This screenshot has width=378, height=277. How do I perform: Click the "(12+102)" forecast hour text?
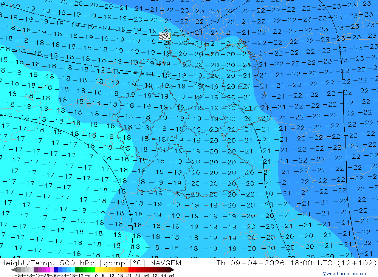[357, 263]
